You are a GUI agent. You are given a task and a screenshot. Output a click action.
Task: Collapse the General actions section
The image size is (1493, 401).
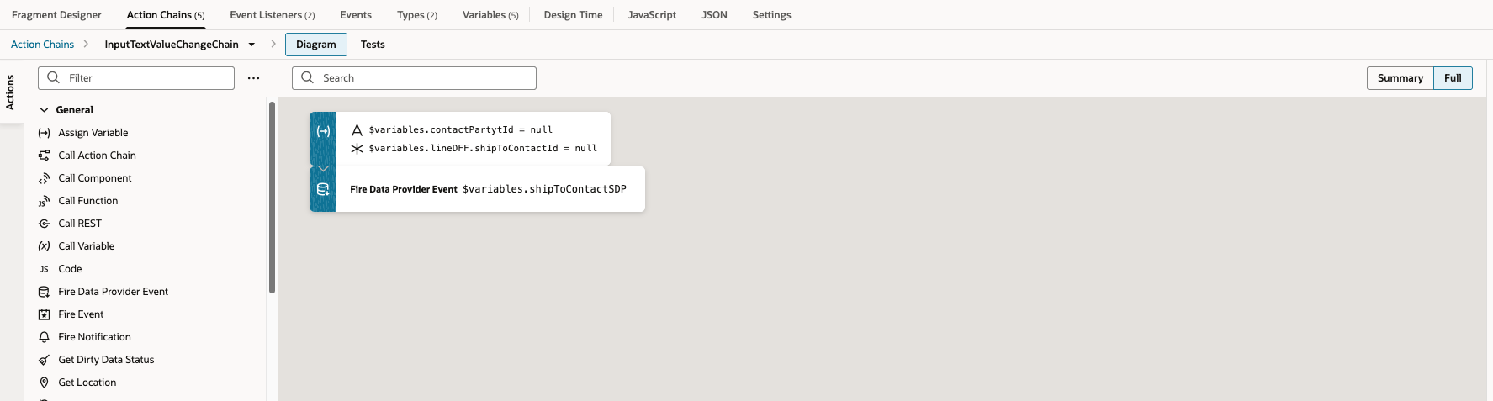[x=45, y=110]
